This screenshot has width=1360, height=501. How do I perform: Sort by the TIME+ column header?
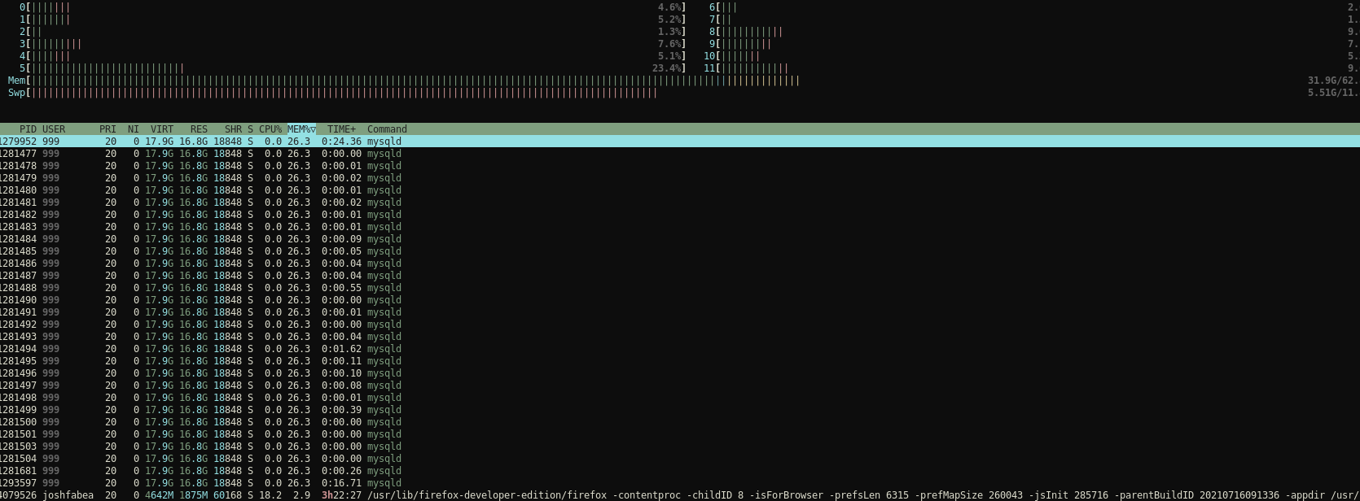click(x=341, y=129)
